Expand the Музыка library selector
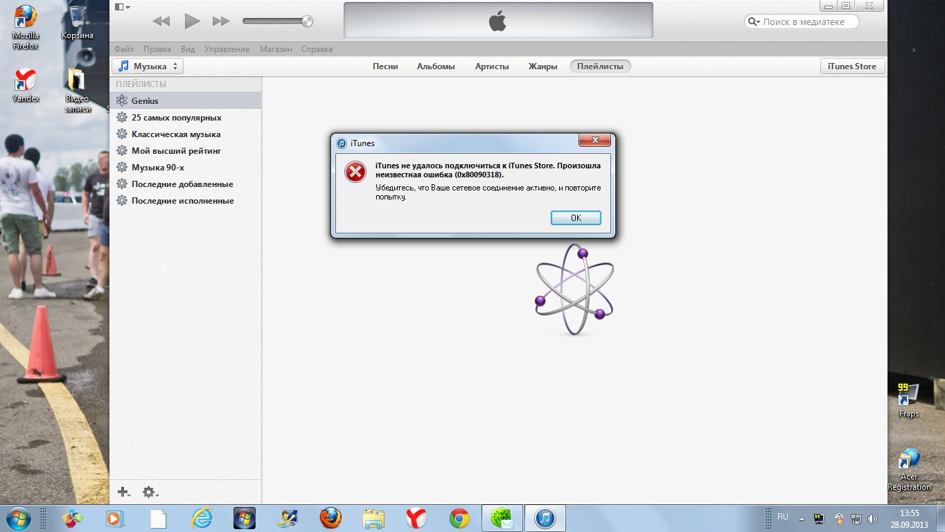This screenshot has height=532, width=945. point(148,66)
